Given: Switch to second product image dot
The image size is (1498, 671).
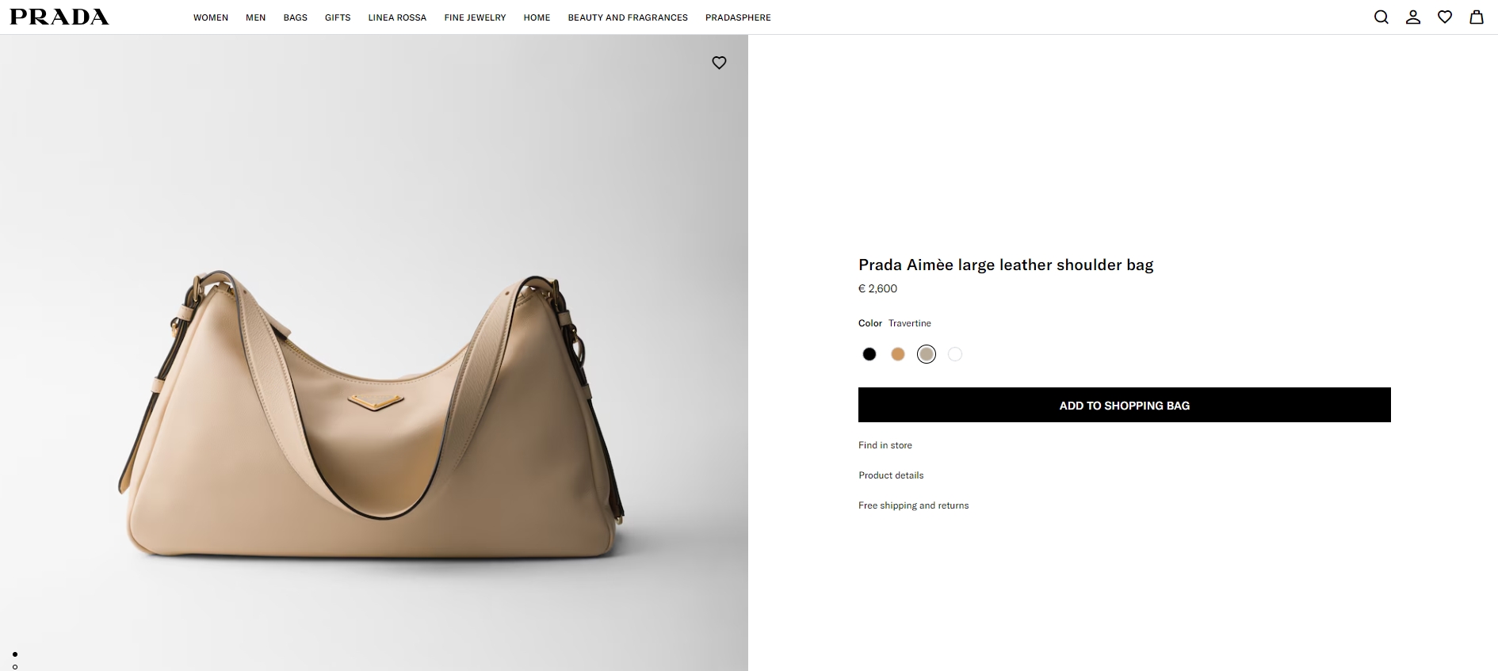Looking at the screenshot, I should tap(15, 667).
